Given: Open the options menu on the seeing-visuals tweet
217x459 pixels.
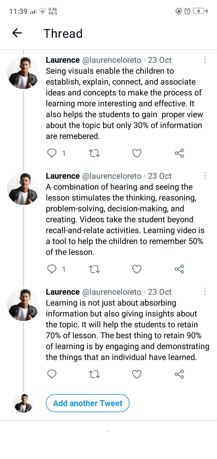Looking at the screenshot, I should pyautogui.click(x=205, y=59).
